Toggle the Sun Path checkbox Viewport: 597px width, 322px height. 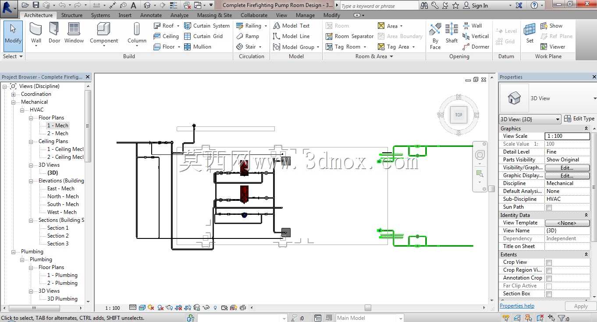click(x=549, y=207)
